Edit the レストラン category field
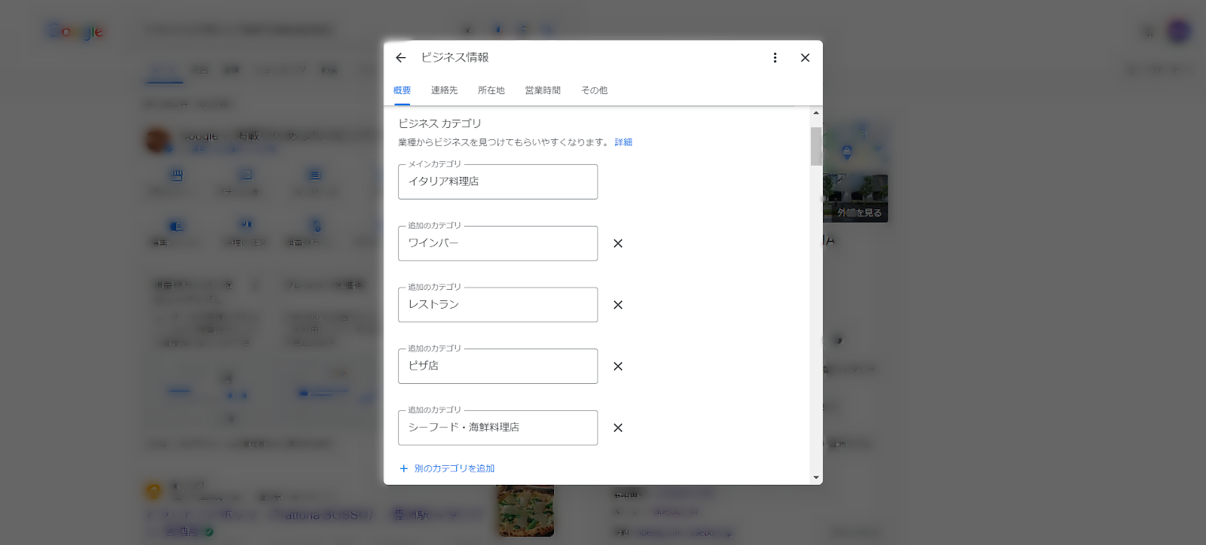Viewport: 1206px width, 545px height. coord(497,305)
